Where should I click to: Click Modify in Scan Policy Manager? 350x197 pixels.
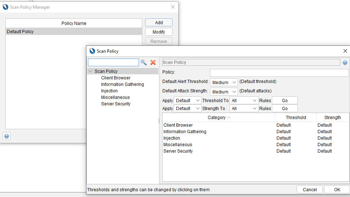tap(159, 32)
